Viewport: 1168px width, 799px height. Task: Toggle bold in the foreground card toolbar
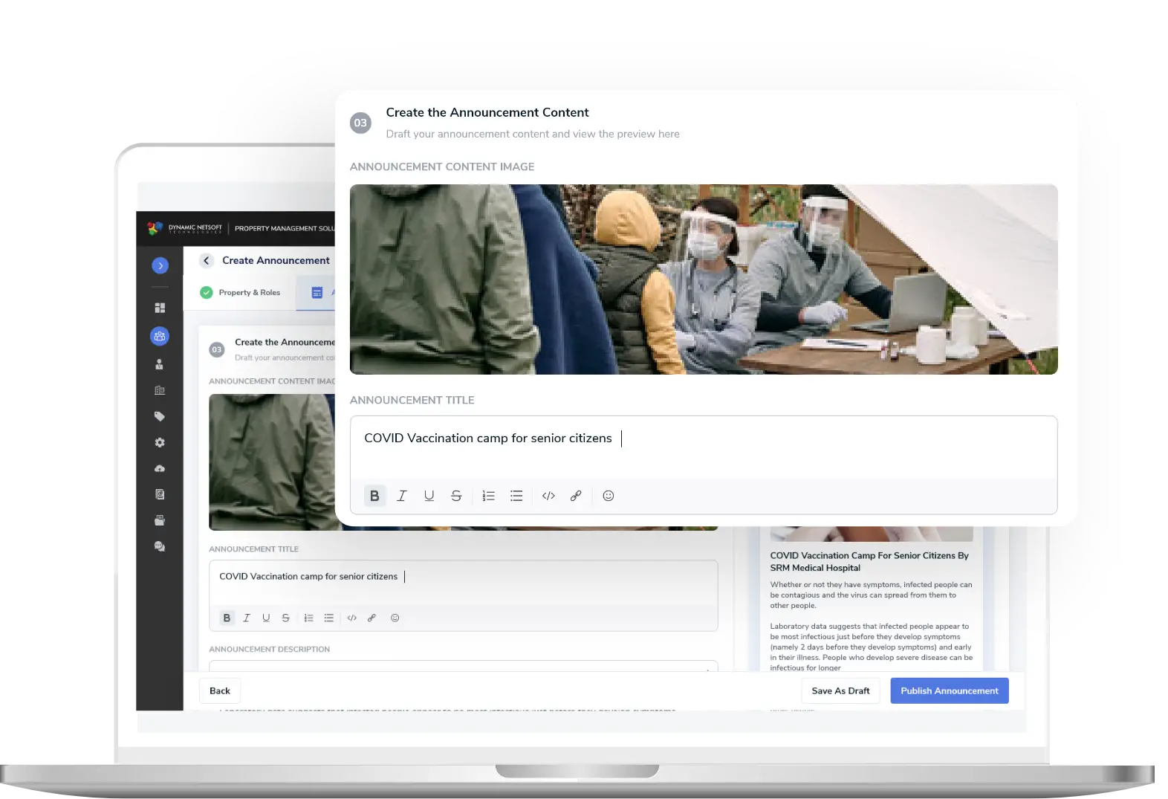(x=374, y=496)
